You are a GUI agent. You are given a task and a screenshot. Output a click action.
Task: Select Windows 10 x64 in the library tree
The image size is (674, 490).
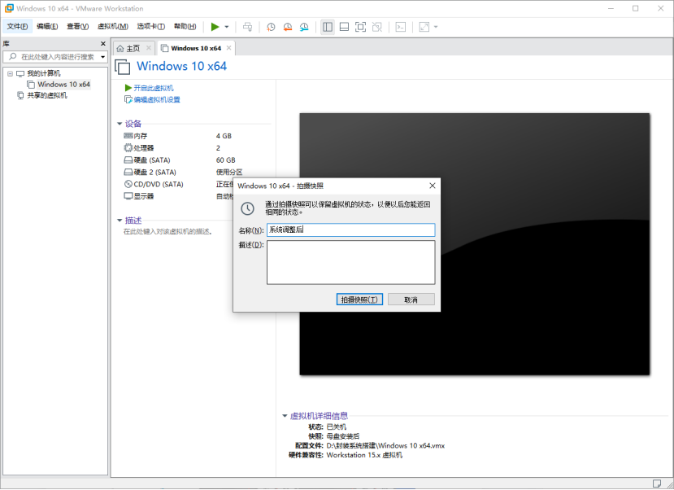point(63,85)
